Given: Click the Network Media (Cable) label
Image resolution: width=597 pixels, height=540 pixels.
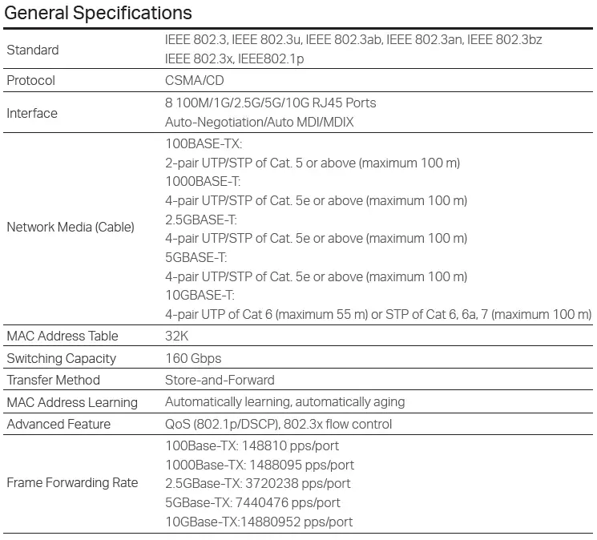Looking at the screenshot, I should point(71,227).
